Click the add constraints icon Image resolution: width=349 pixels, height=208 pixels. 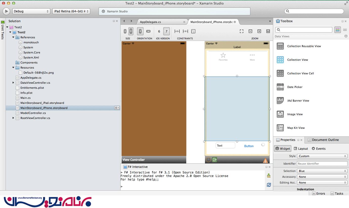tap(177, 31)
